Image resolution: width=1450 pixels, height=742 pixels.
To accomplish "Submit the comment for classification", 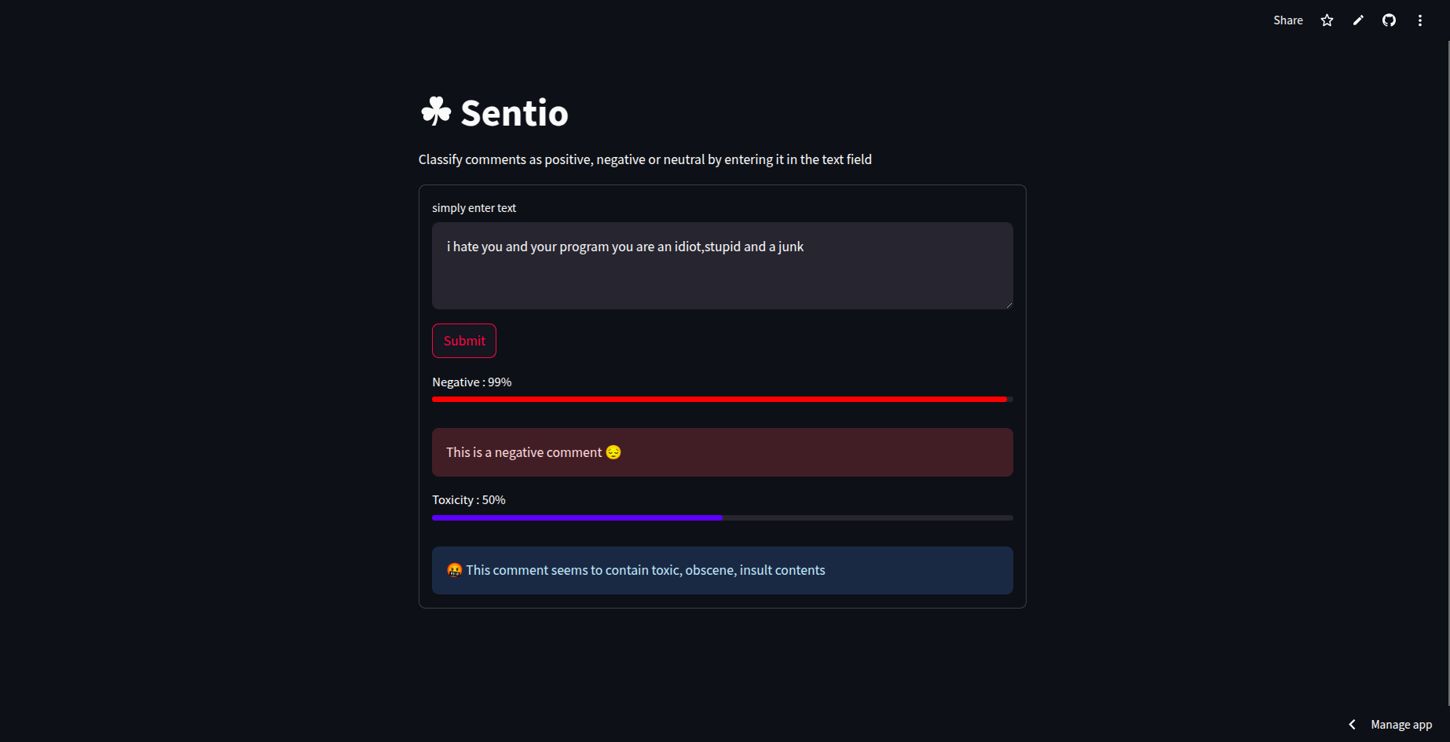I will point(464,341).
